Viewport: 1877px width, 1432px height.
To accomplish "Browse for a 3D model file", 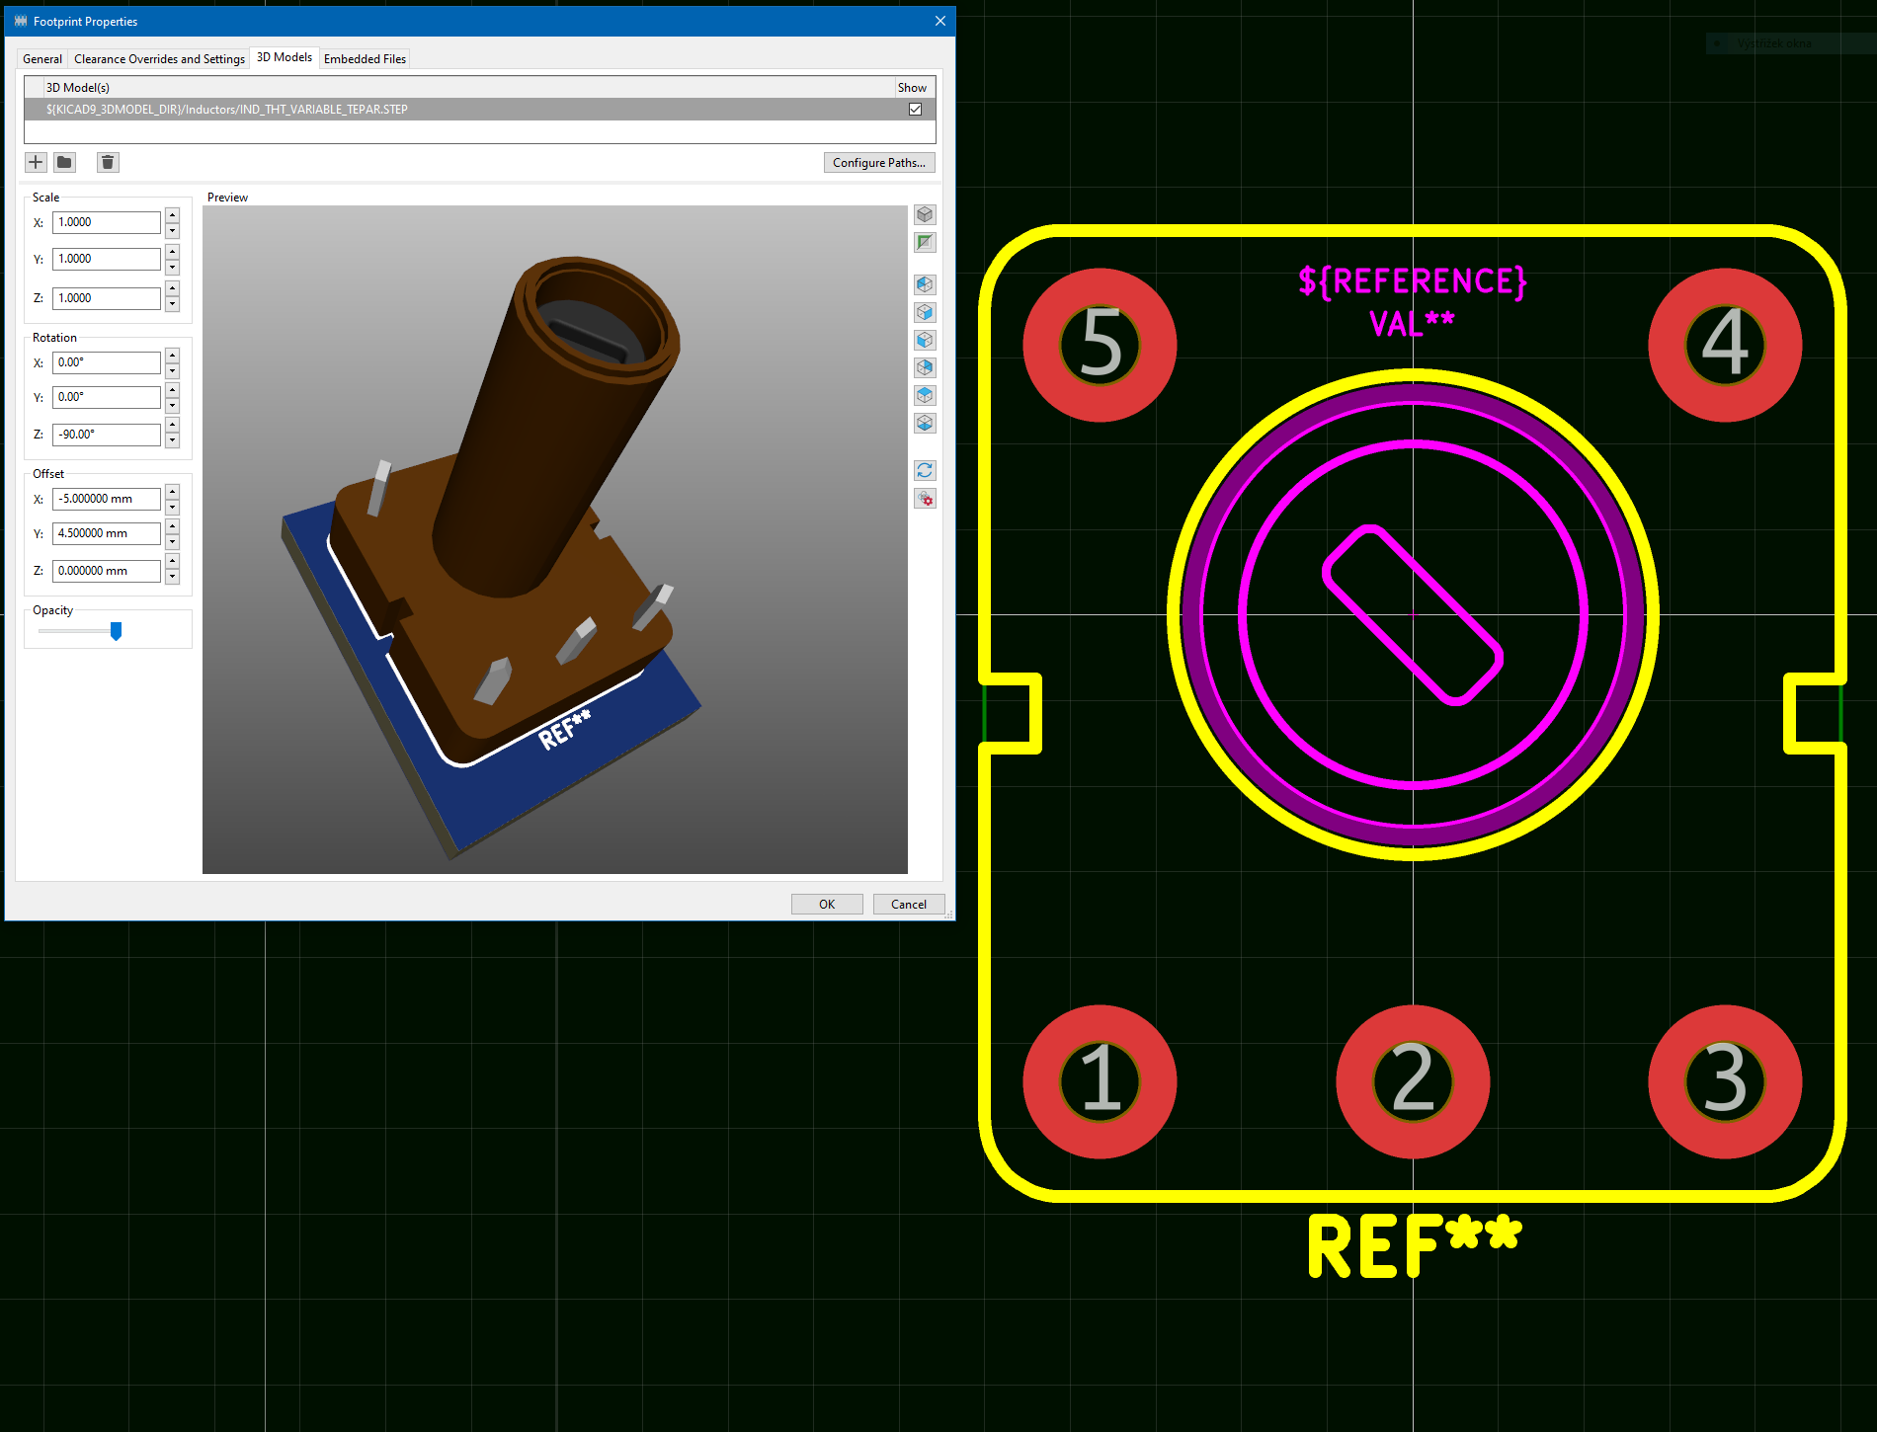I will click(64, 162).
